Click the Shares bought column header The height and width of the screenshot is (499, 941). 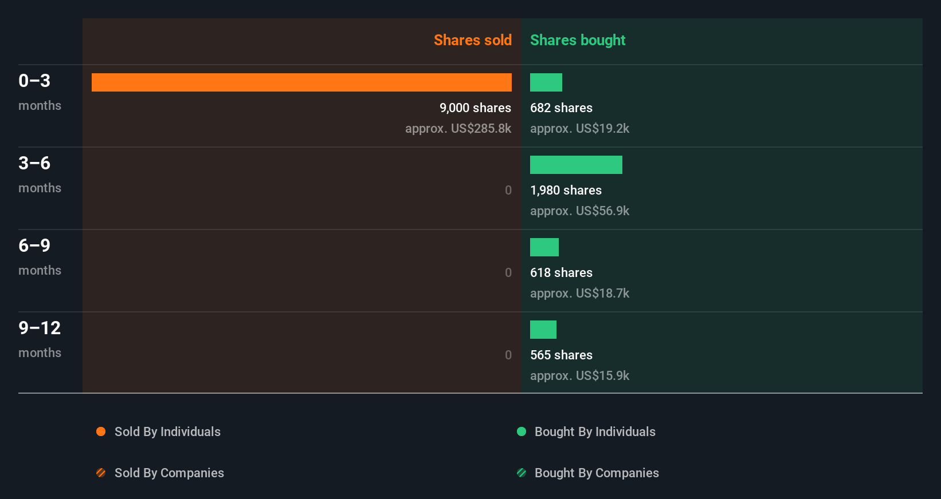tap(578, 40)
